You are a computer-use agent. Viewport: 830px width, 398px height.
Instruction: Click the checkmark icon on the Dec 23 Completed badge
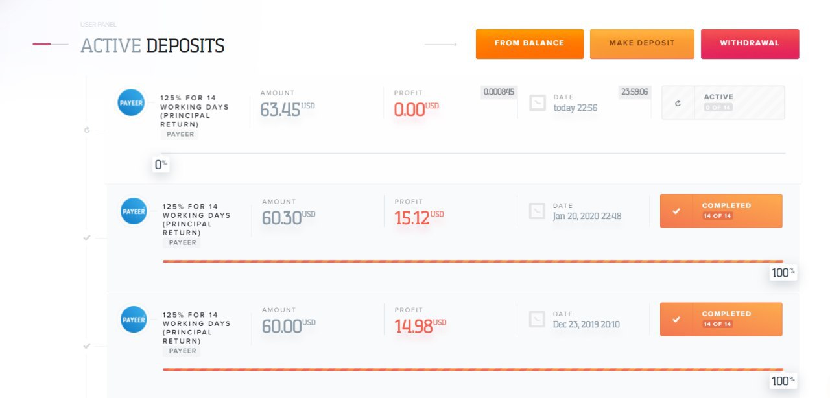coord(676,320)
